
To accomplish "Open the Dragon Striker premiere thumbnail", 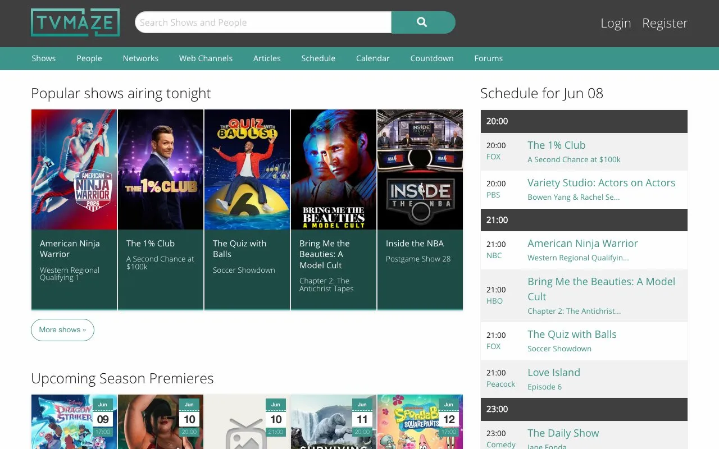I will click(x=74, y=421).
